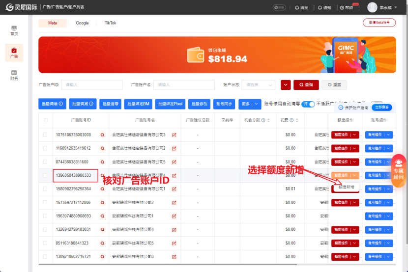
Task: Check the row for ID 851163190841323
Action: [x=45, y=243]
